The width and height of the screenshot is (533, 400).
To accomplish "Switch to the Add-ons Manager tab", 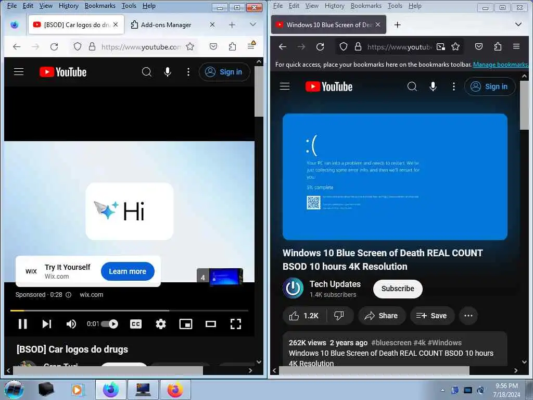I will pyautogui.click(x=166, y=25).
